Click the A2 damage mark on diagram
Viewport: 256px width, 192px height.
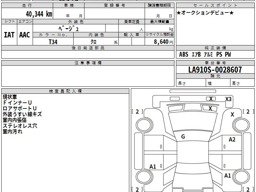232,140
